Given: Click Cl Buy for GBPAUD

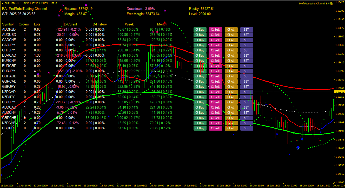Looking at the screenshot, I should click(200, 76).
